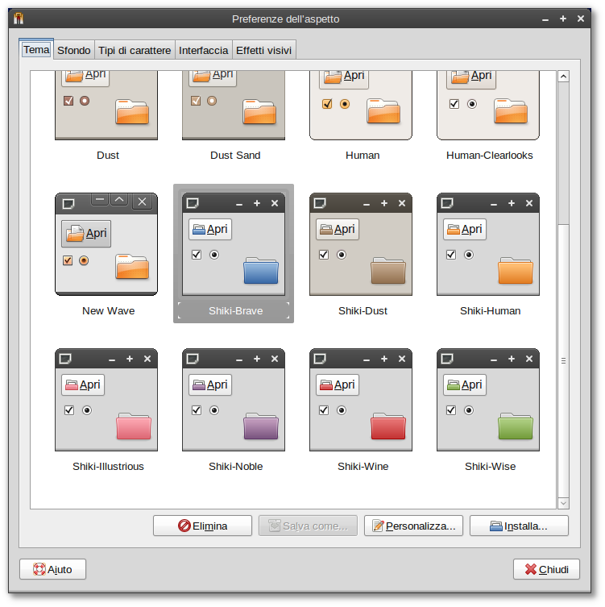Screen dimensions: 605x607
Task: Pick the Shiki-Noble purple folder icon
Action: pyautogui.click(x=261, y=426)
